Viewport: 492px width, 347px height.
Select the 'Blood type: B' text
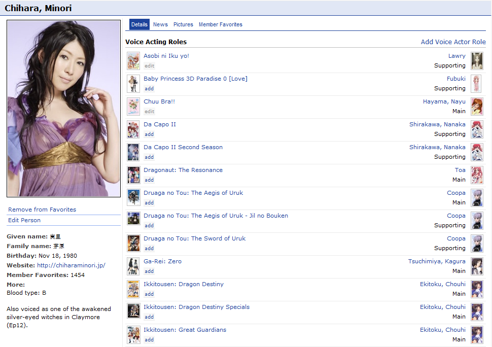tap(26, 293)
